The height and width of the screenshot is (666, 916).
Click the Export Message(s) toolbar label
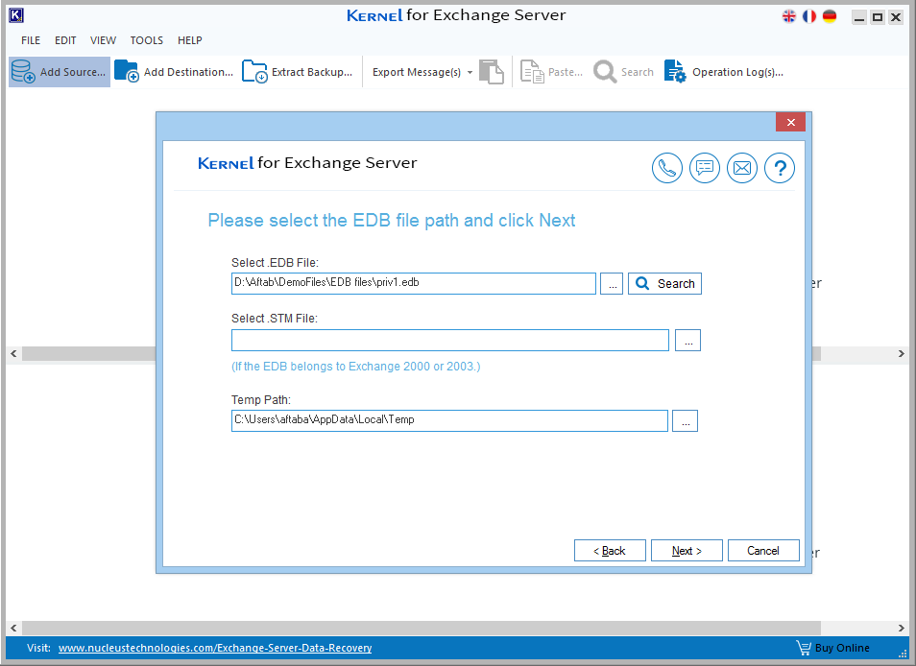pos(417,72)
